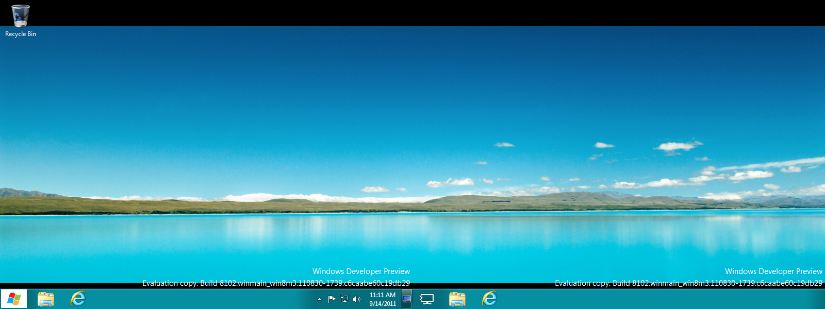Screen dimensions: 825x309
Task: Expand the hidden tray icons arrow
Action: (x=319, y=299)
